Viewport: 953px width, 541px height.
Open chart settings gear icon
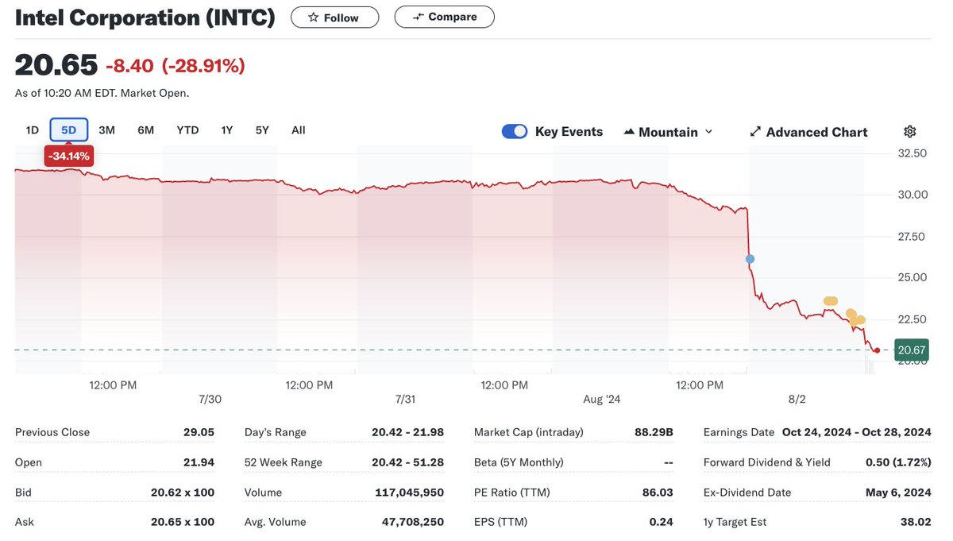point(910,132)
